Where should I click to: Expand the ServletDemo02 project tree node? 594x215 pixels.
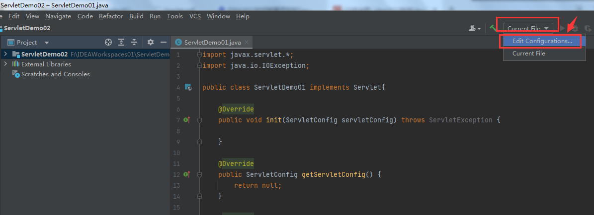coord(5,54)
